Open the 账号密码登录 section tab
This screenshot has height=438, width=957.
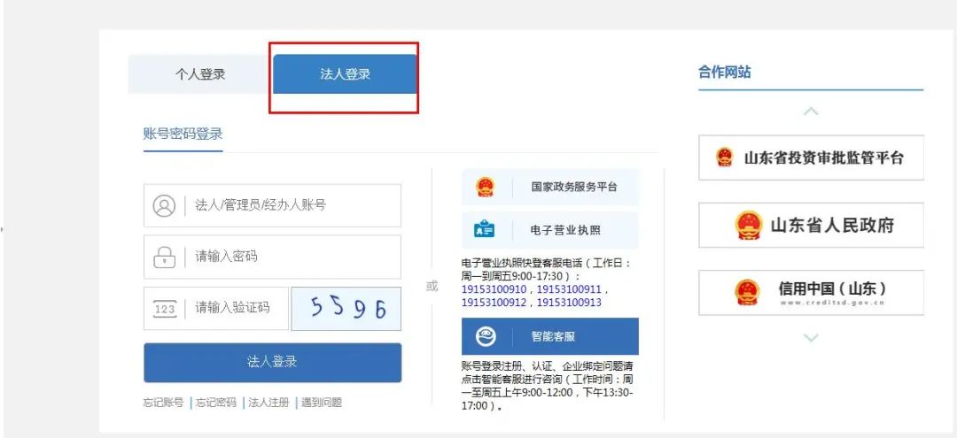click(183, 134)
